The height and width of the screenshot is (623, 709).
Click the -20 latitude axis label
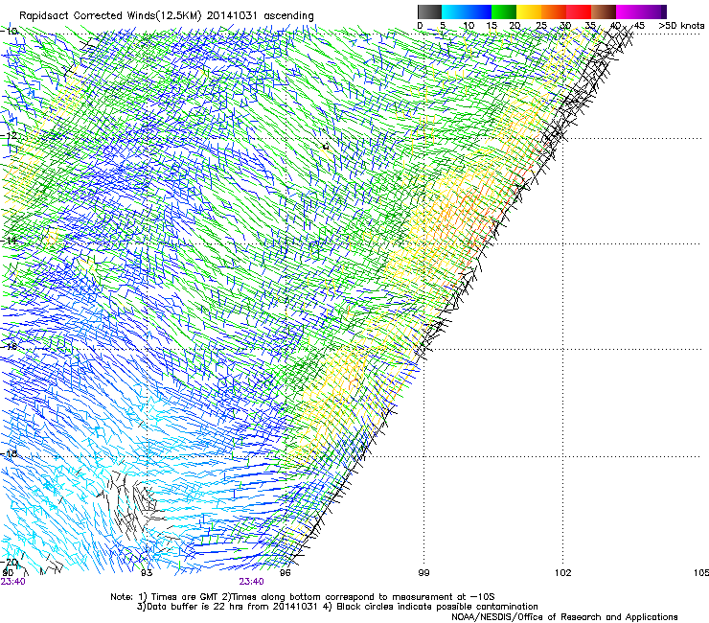[x=10, y=563]
